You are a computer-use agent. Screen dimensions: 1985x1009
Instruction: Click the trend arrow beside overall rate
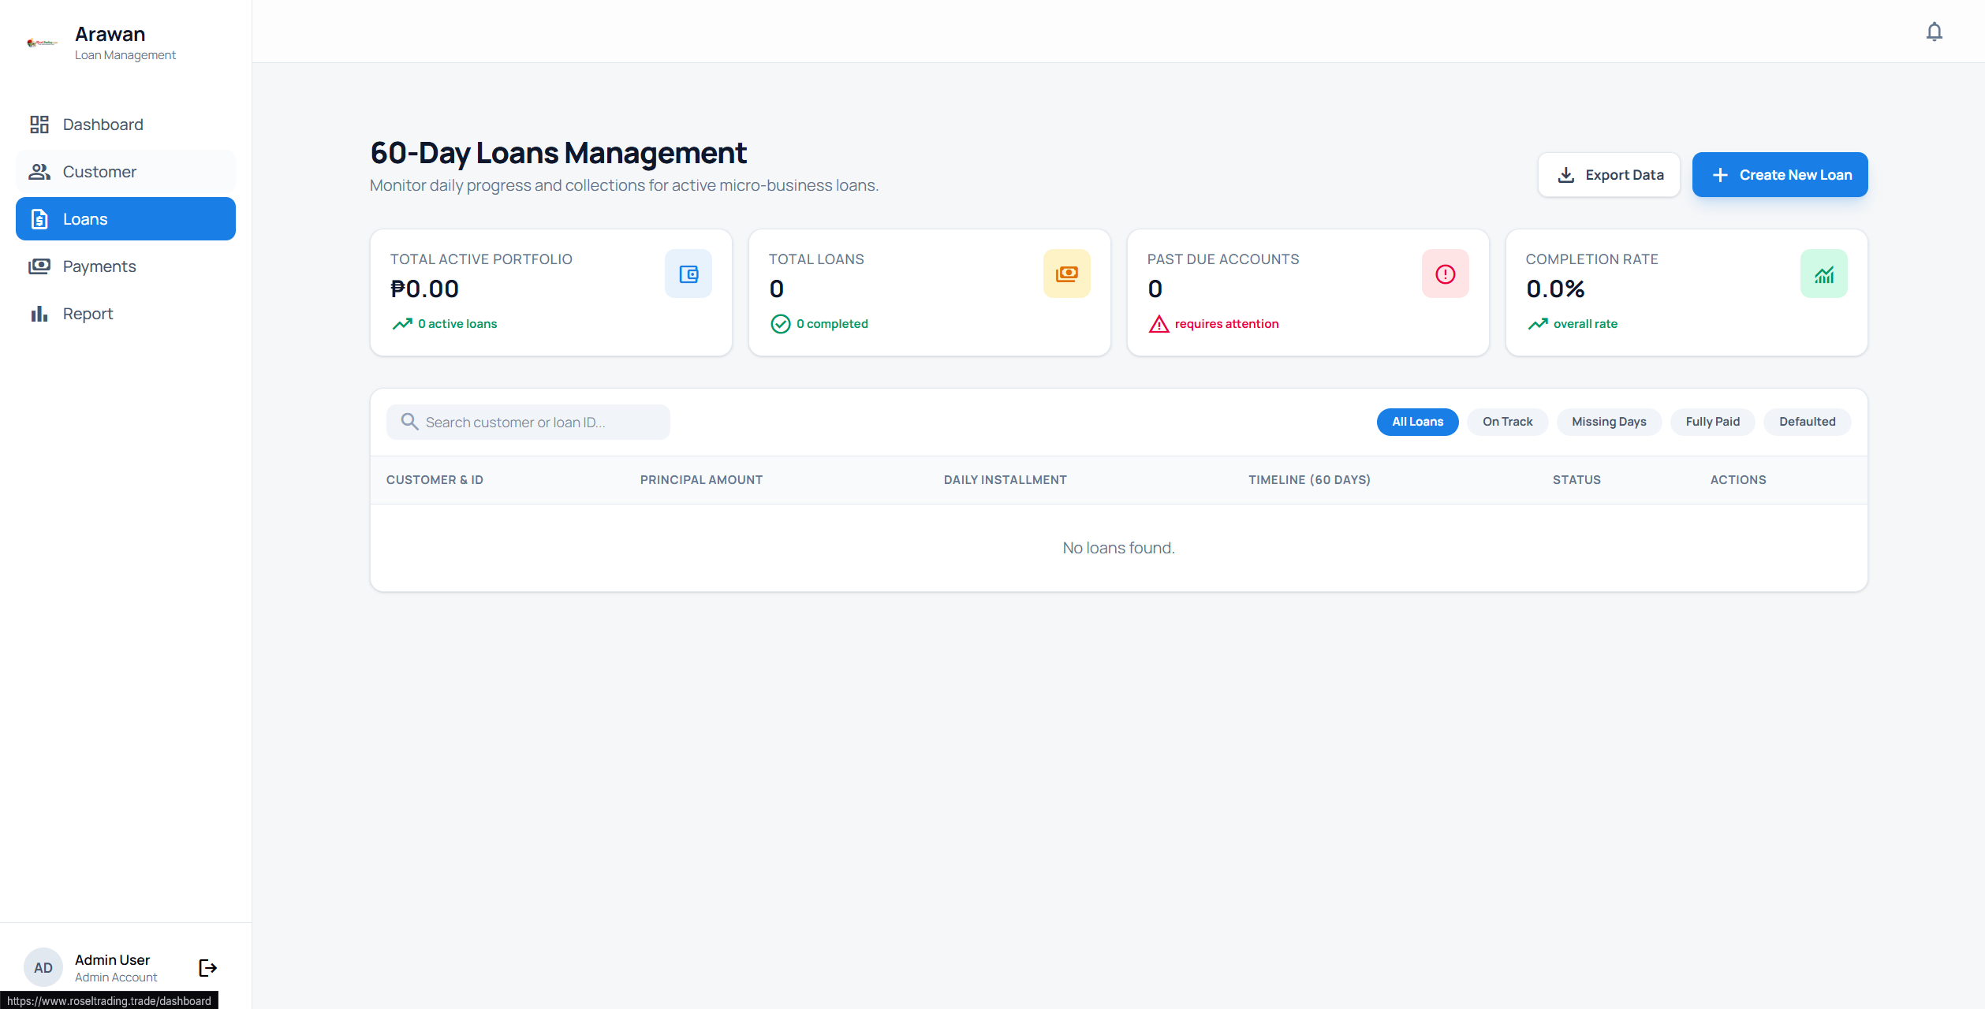click(x=1538, y=324)
